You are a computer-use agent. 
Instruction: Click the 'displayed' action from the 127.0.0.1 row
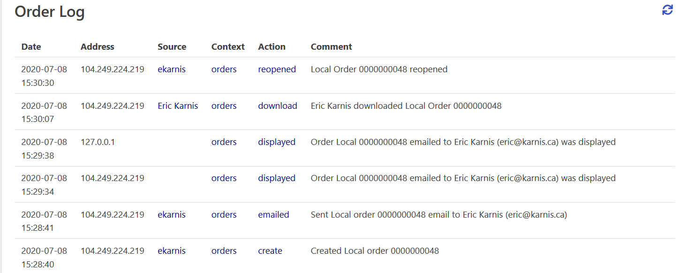(276, 142)
